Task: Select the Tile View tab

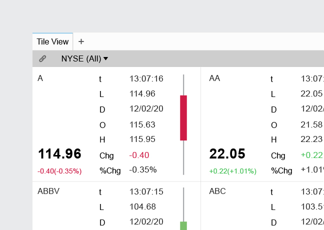Action: pos(52,41)
